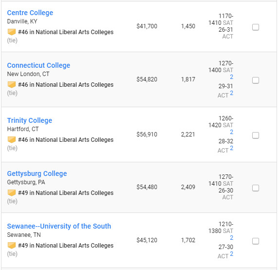Click footnote 2 next to Trinity College SAT
279x270 pixels.
coord(231,132)
